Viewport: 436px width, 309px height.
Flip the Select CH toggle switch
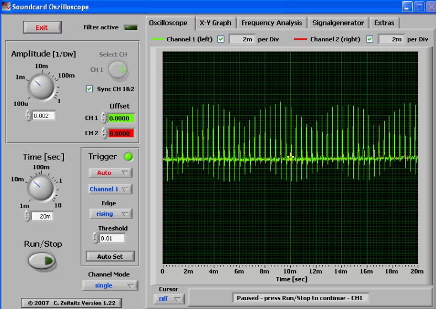[118, 70]
